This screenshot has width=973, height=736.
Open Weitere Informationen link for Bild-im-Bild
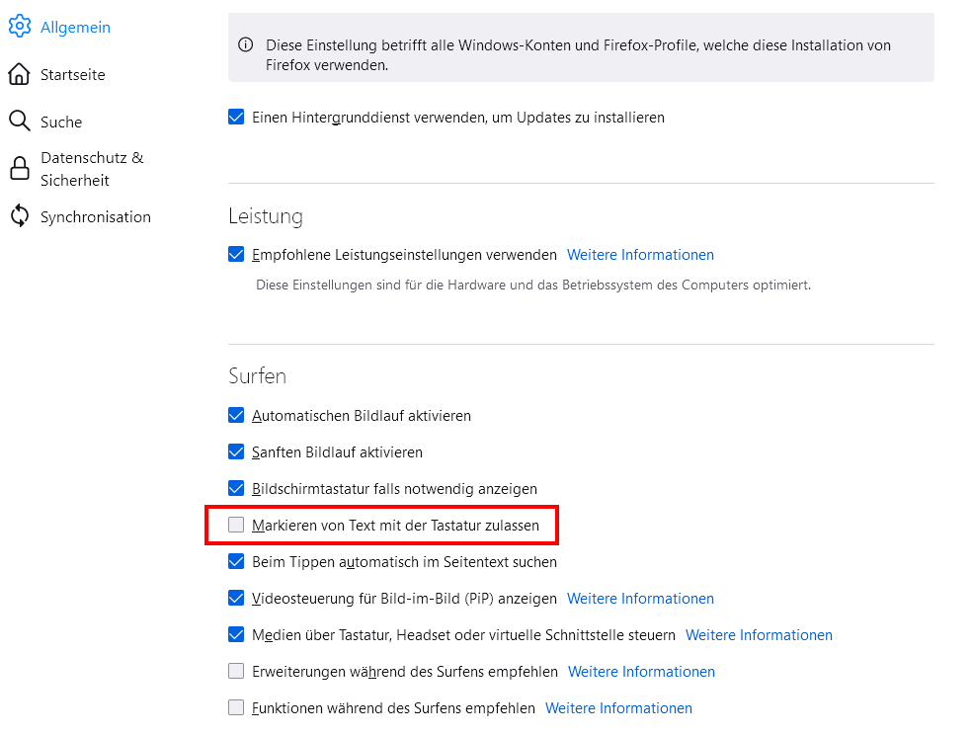pyautogui.click(x=640, y=599)
